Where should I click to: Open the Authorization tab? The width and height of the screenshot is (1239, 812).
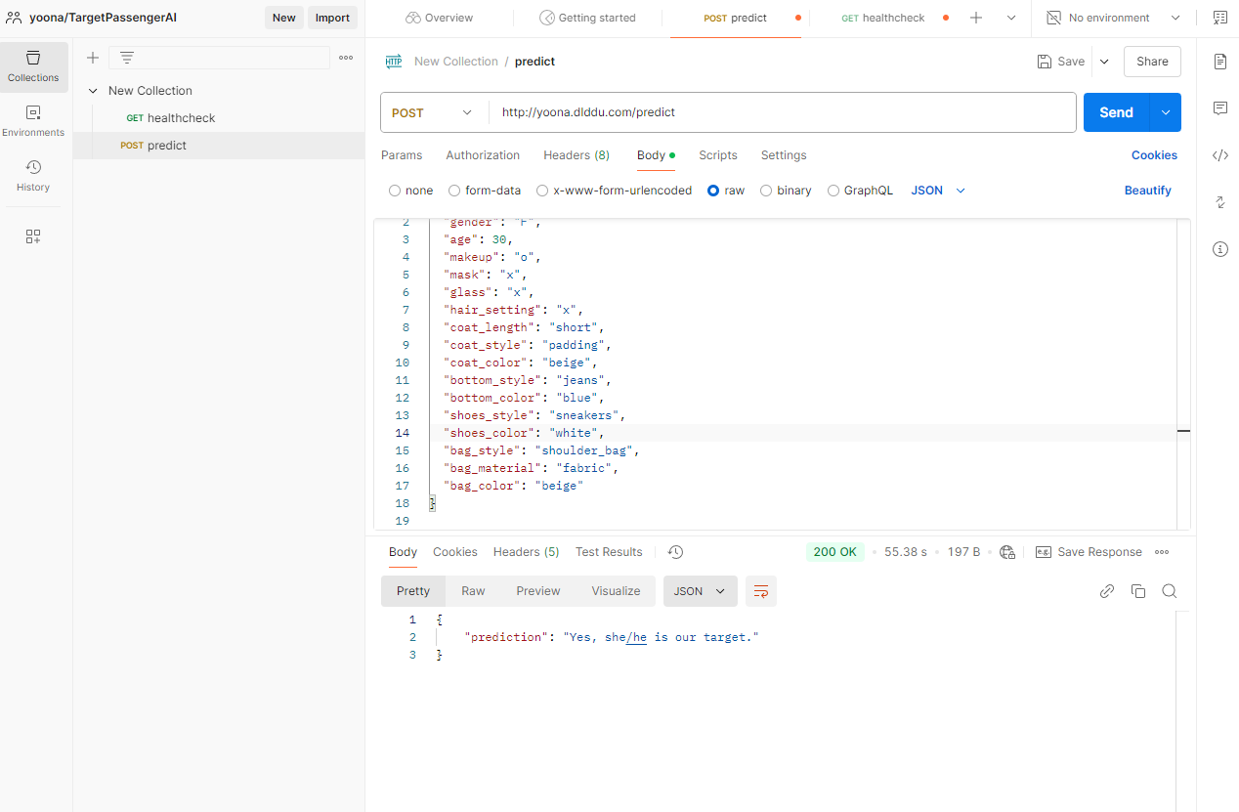(x=483, y=155)
